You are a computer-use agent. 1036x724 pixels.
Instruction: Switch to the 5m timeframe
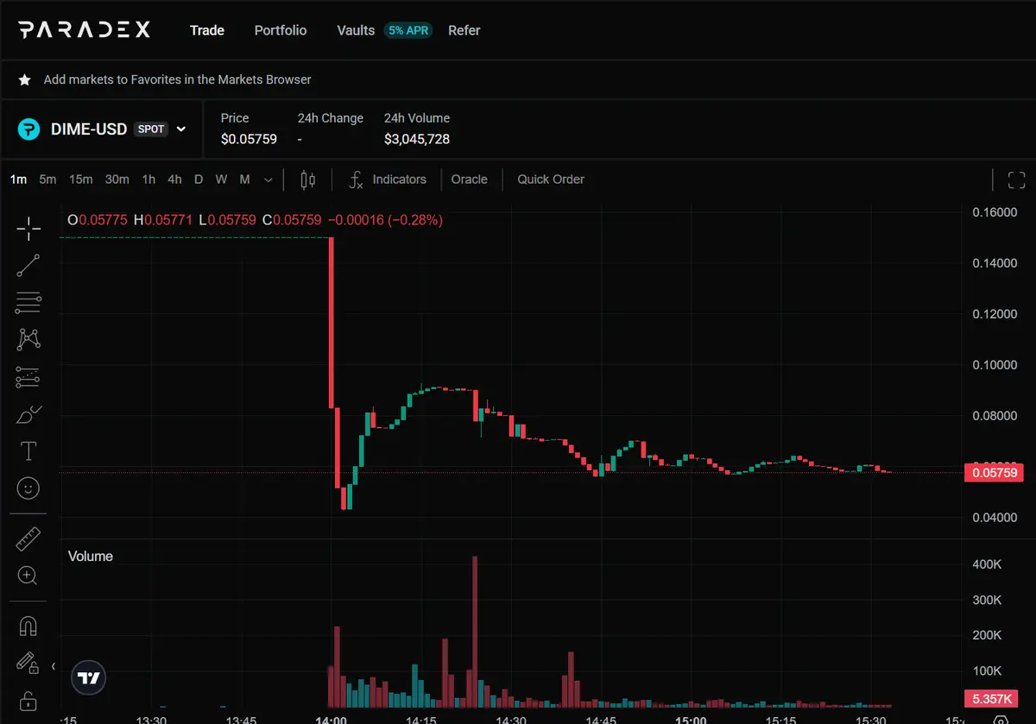[x=47, y=179]
